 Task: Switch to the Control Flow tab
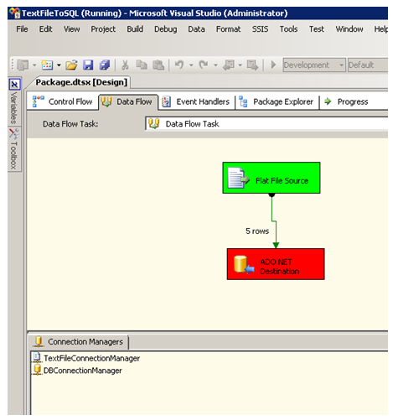62,101
